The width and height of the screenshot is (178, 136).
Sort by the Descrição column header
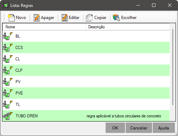[x=128, y=27]
